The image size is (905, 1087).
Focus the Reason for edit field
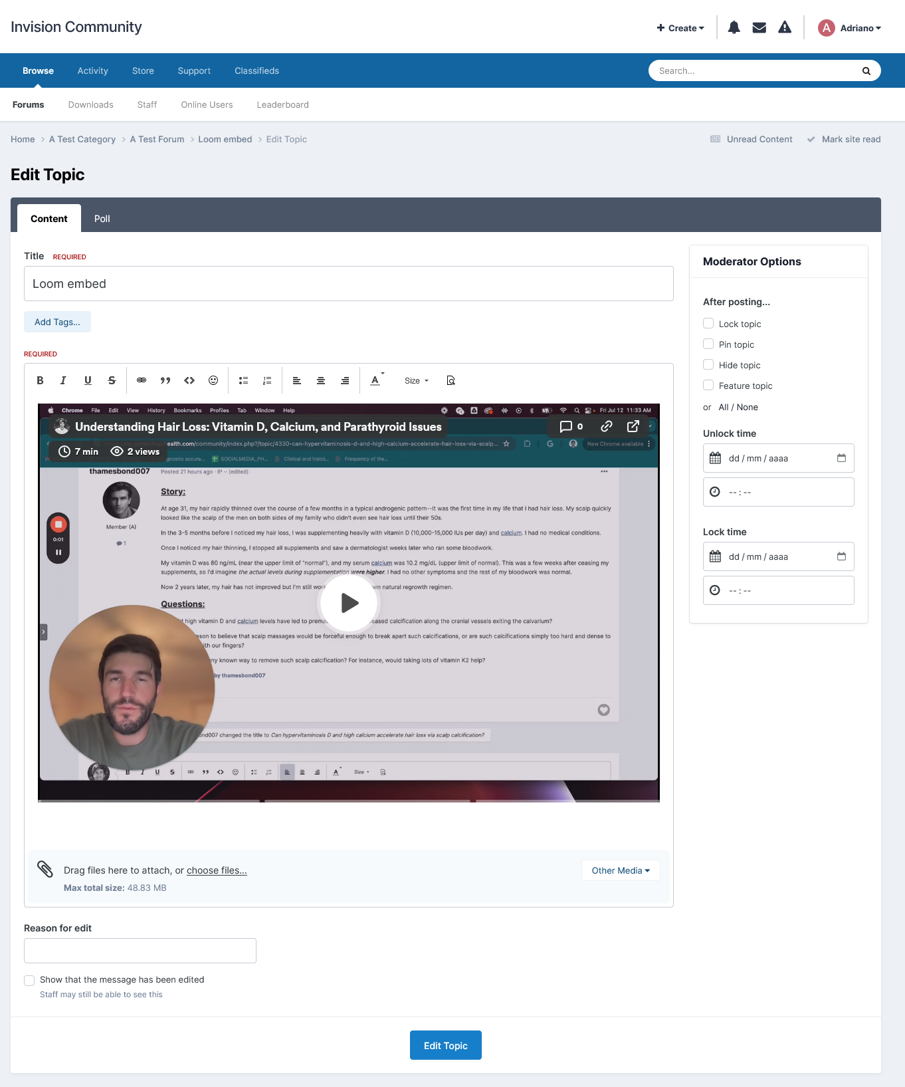pos(140,951)
